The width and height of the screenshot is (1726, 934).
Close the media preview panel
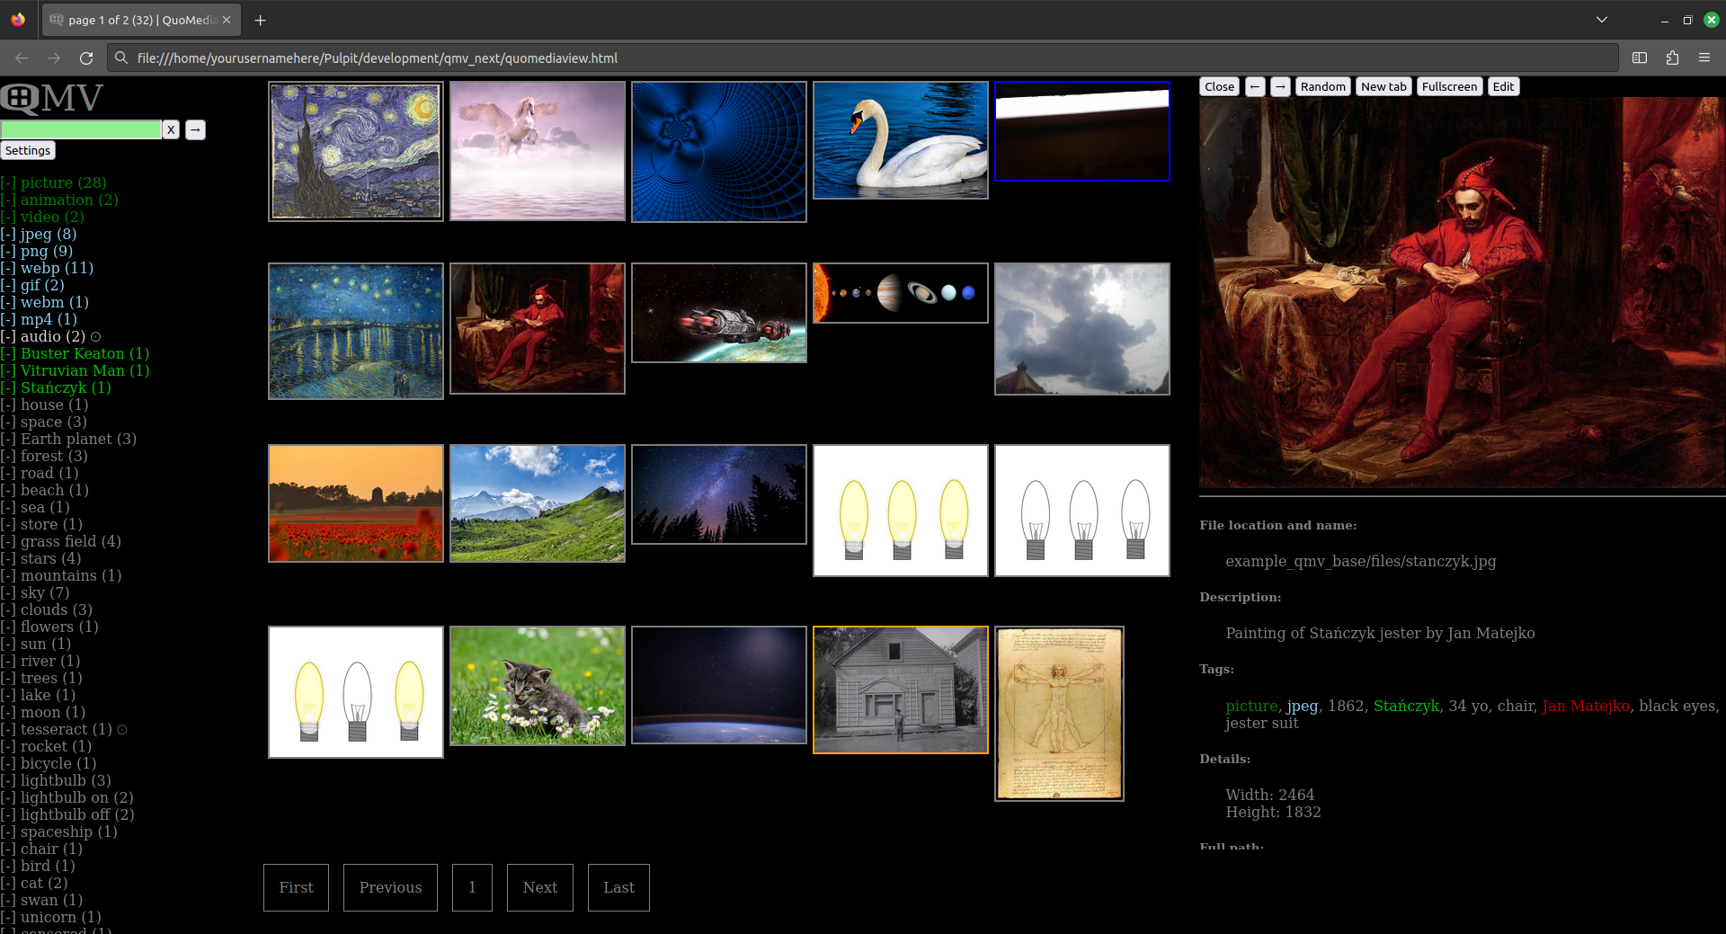point(1220,86)
